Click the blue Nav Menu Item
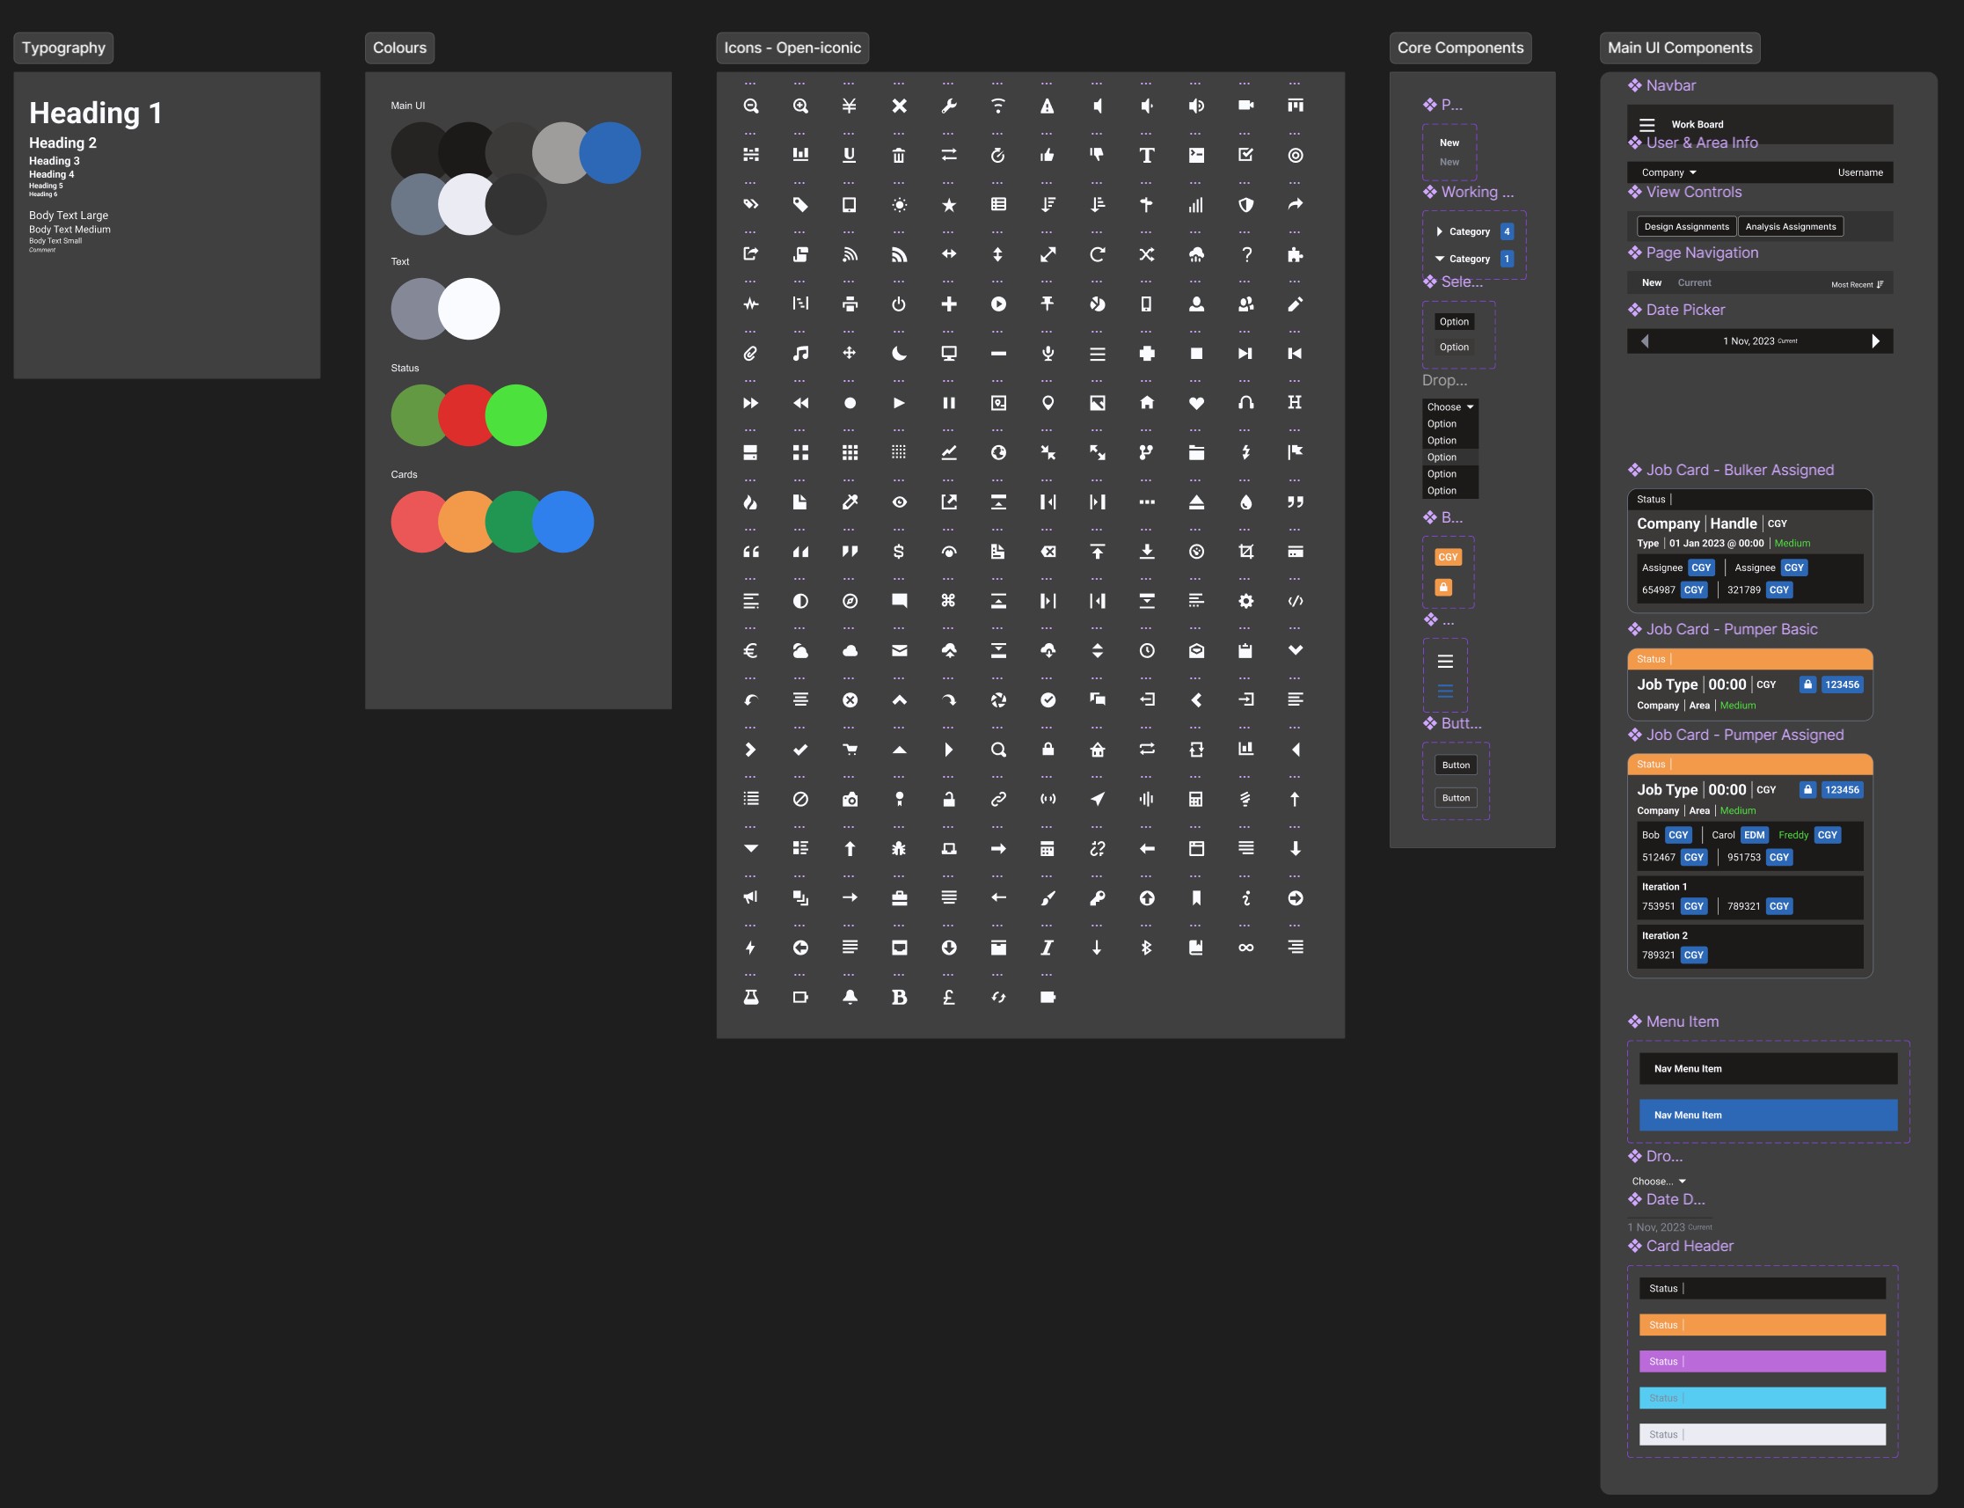Viewport: 1964px width, 1508px height. coord(1767,1115)
